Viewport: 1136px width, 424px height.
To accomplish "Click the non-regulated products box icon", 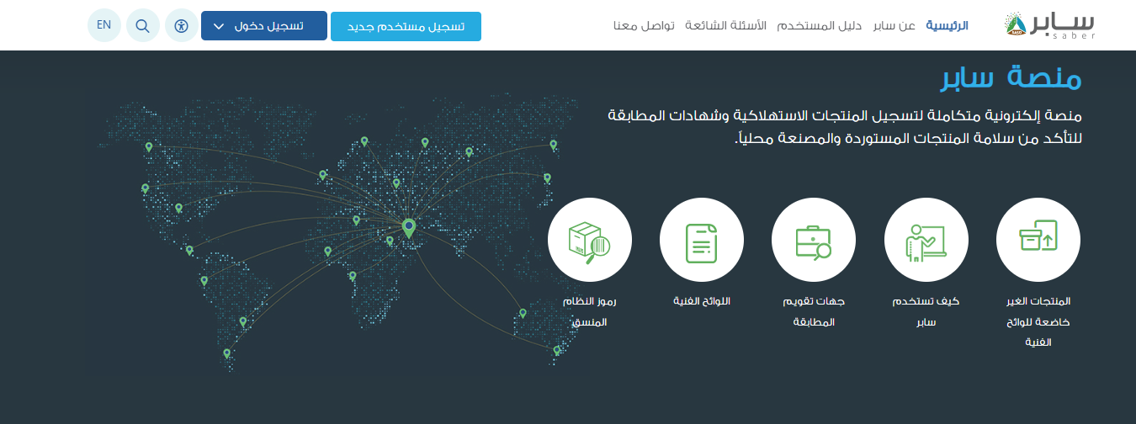I will tap(1038, 240).
